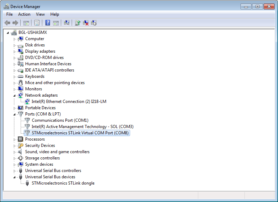Click the Keyboards category icon
The image size is (278, 202).
(x=21, y=76)
